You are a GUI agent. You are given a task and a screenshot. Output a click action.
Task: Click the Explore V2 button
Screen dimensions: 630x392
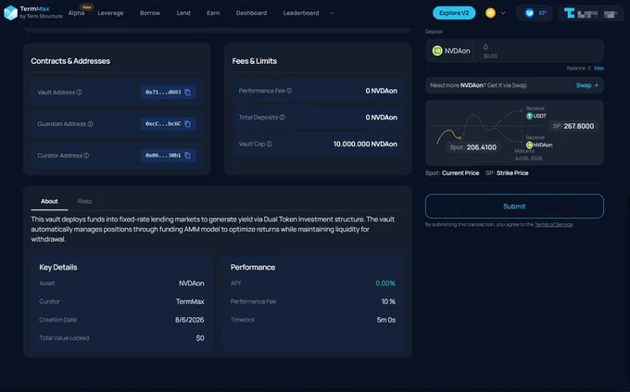[454, 13]
